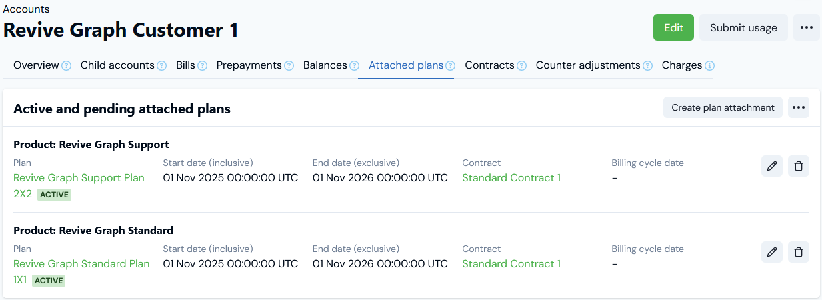Click Create plan attachment button
Image resolution: width=822 pixels, height=300 pixels.
[x=723, y=107]
